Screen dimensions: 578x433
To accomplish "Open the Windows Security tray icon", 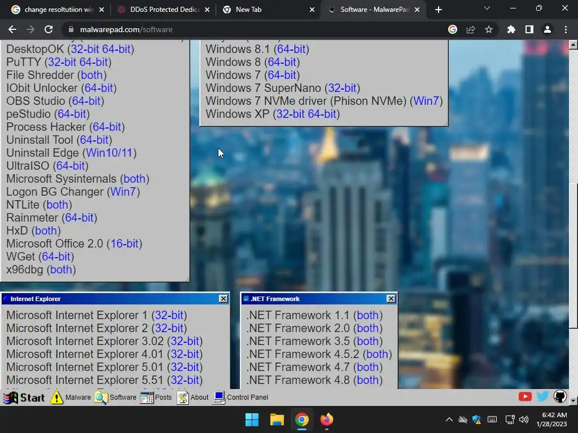I will coord(476,419).
